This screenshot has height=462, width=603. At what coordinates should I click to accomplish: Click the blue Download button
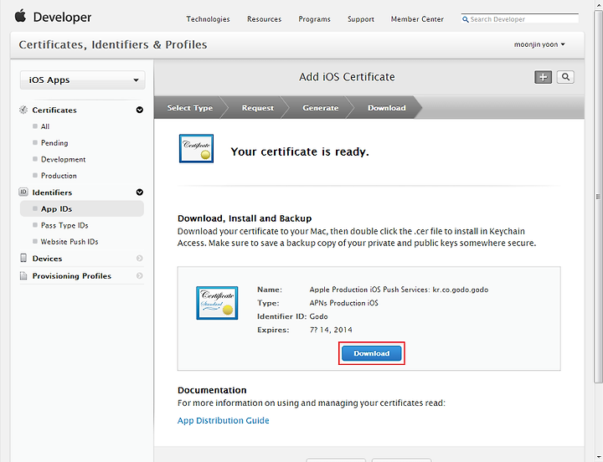coord(372,353)
